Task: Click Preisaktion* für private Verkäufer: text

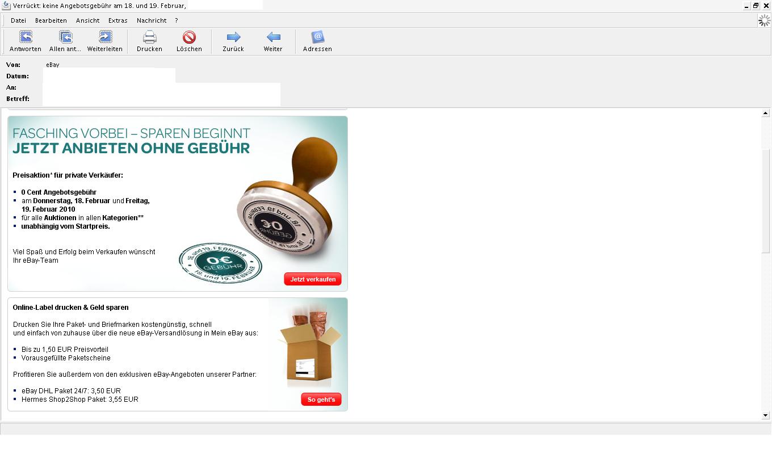Action: click(68, 175)
